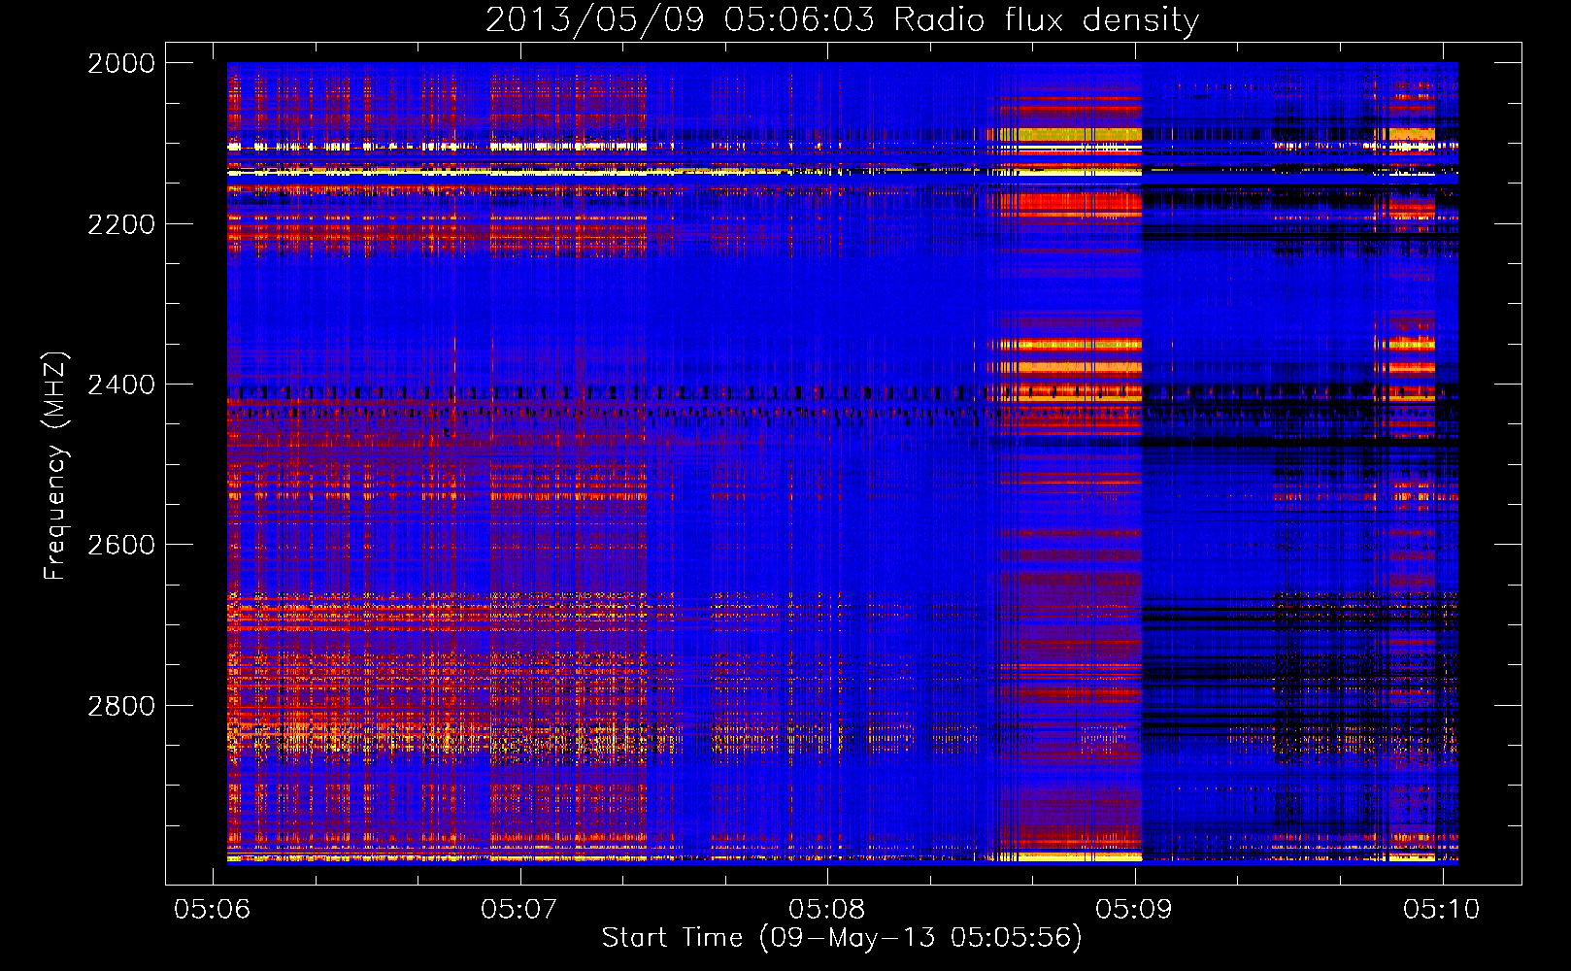Select the 2000 frequency axis label
This screenshot has width=1571, height=971.
tap(121, 63)
